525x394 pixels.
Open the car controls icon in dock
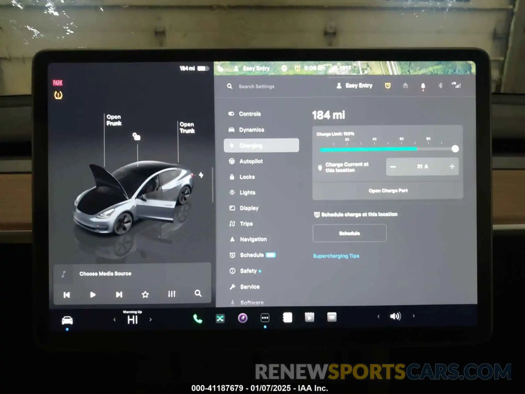click(67, 320)
